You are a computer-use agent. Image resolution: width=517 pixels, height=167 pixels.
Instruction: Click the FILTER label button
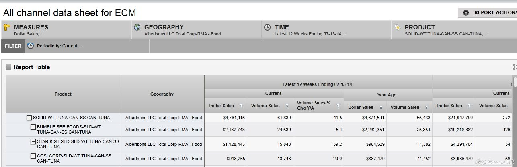(x=13, y=46)
